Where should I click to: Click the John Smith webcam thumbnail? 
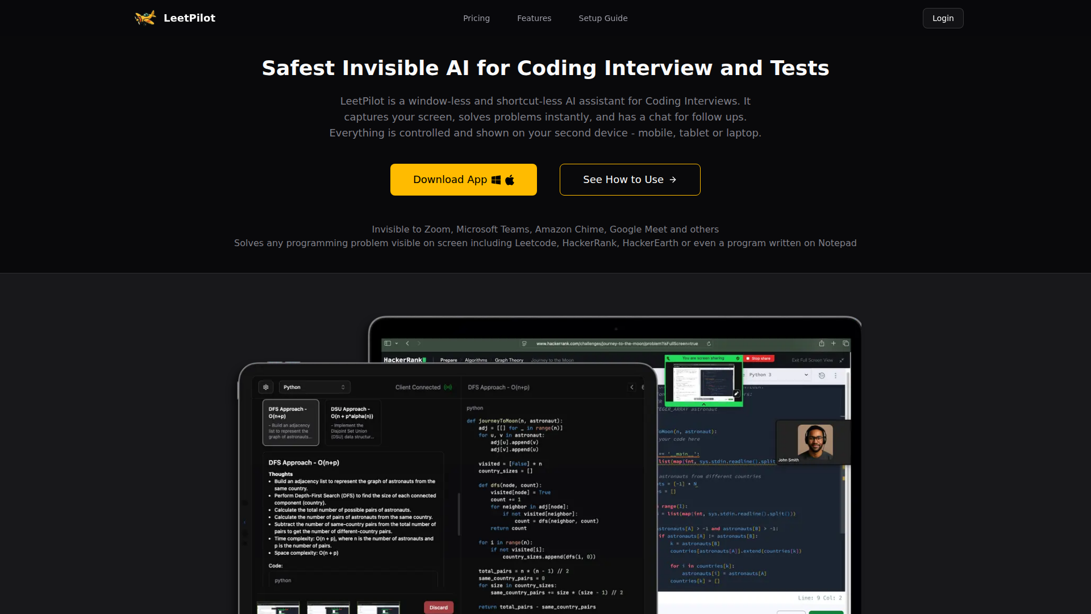pos(813,442)
